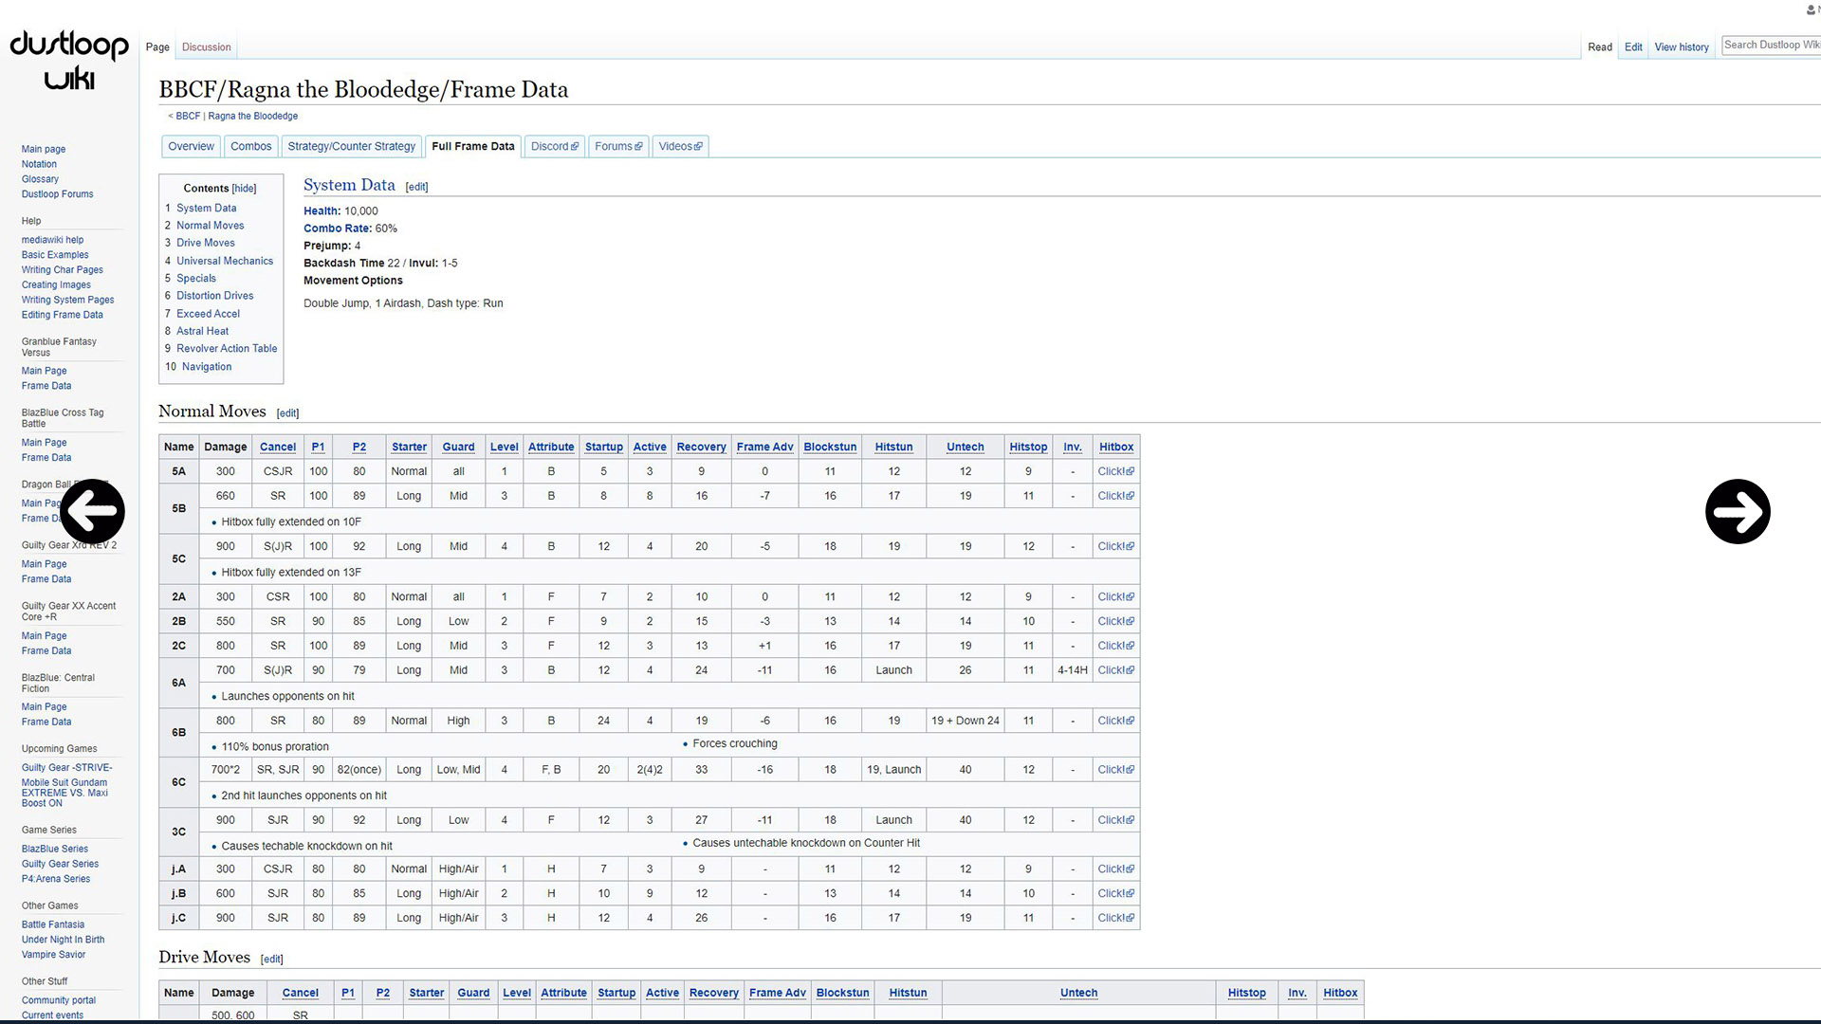The image size is (1821, 1024).
Task: Click the Edit page tab
Action: pos(1633,47)
